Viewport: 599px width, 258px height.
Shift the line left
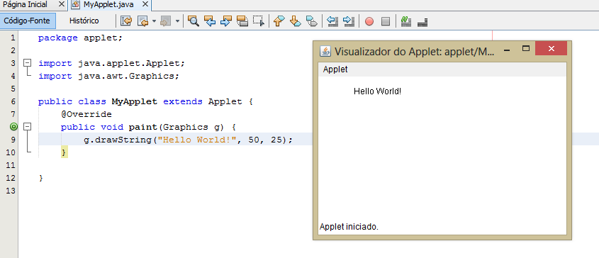[332, 21]
